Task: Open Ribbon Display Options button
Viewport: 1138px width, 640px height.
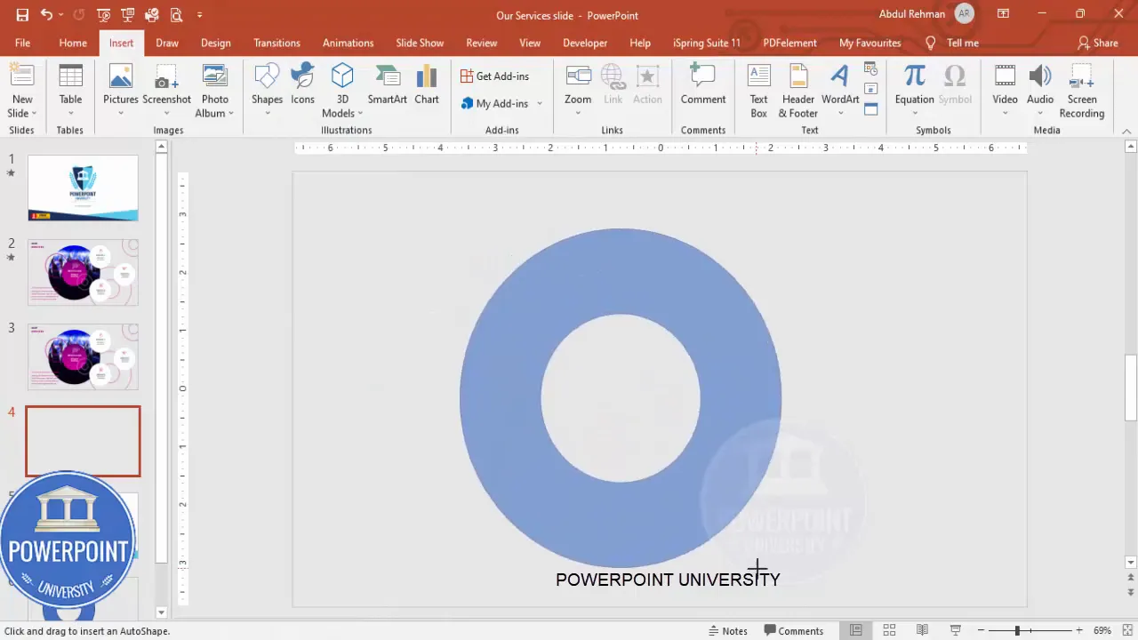Action: (1003, 14)
